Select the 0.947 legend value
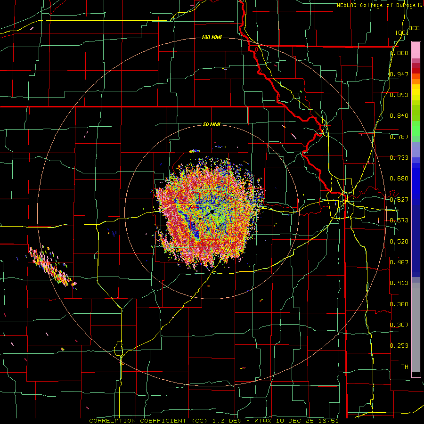 pos(400,74)
